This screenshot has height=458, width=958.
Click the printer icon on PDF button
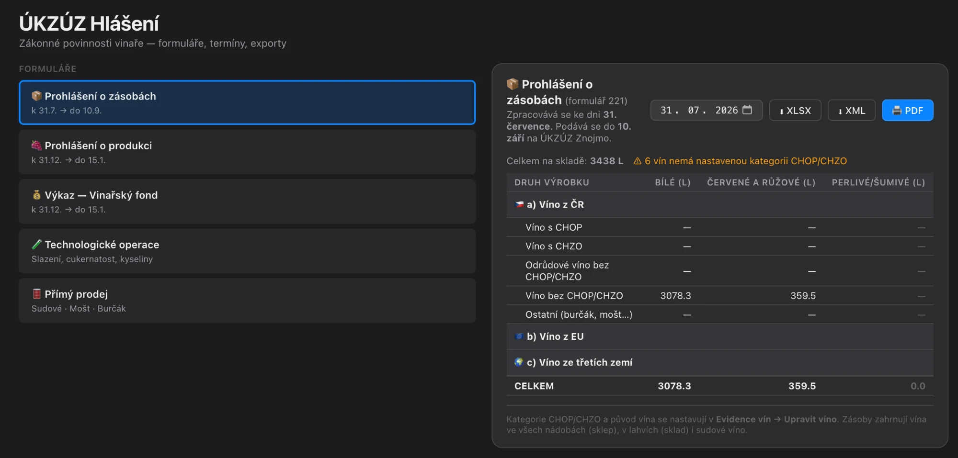897,111
